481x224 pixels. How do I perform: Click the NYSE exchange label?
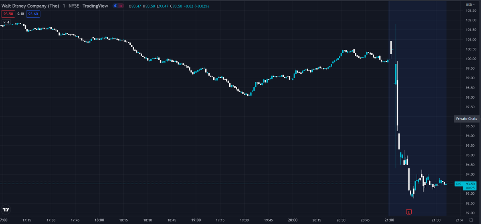click(73, 6)
